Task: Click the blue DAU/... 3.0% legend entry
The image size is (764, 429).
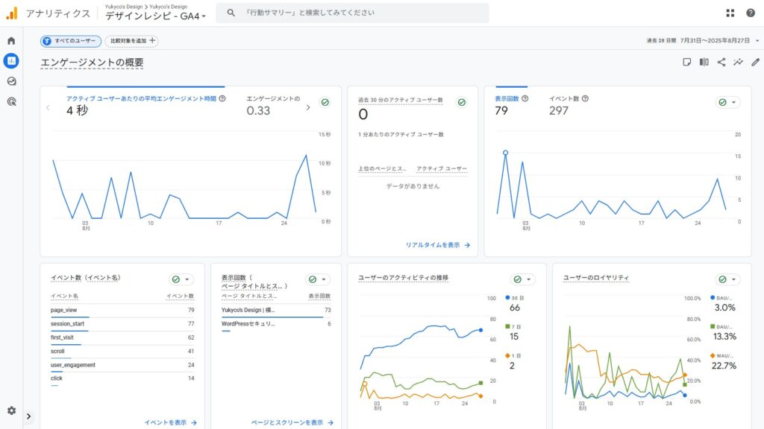Action: [x=723, y=304]
